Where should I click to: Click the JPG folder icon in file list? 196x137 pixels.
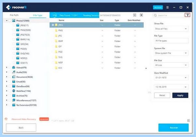click(x=56, y=36)
